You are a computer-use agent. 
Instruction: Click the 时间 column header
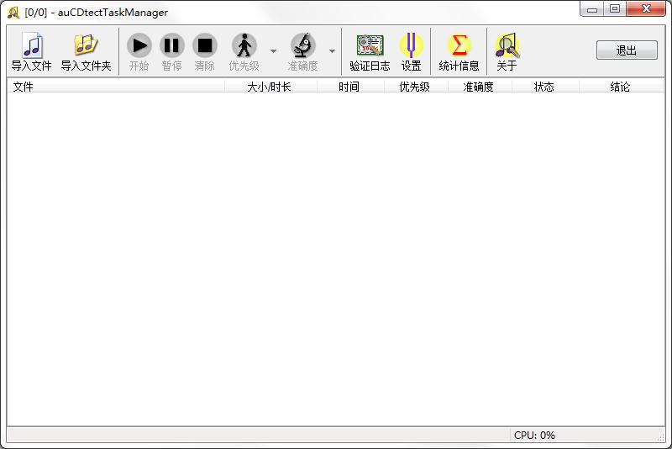click(x=349, y=87)
